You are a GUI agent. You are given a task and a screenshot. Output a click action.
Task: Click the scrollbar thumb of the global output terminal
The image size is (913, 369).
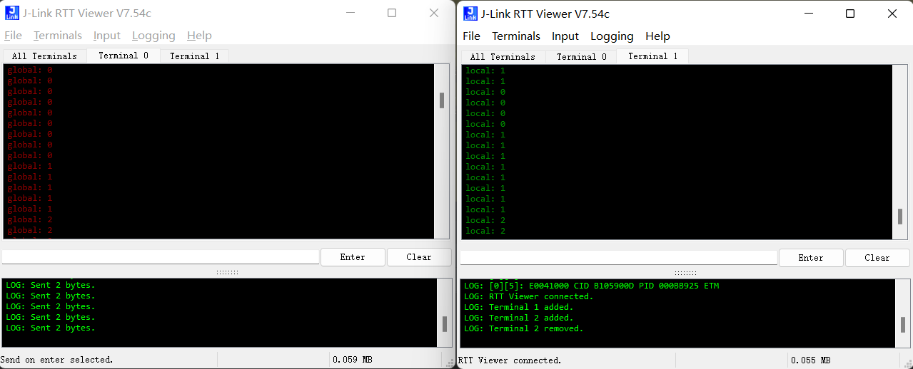(x=442, y=100)
